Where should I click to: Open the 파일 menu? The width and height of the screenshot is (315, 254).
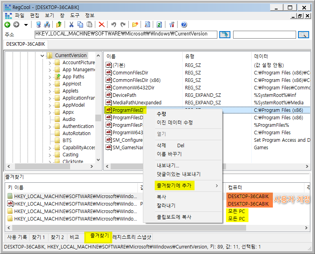point(19,15)
